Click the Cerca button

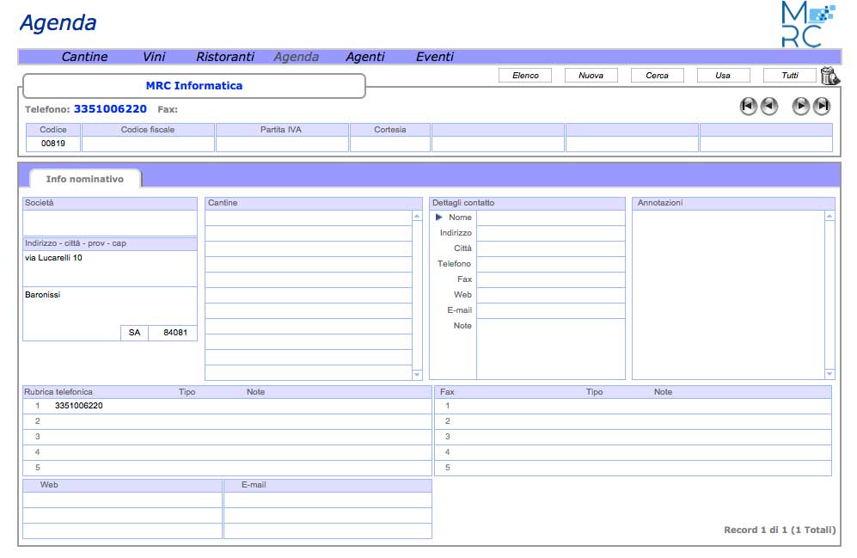(657, 76)
